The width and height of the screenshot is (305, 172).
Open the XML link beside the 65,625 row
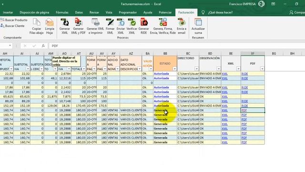(x=224, y=97)
